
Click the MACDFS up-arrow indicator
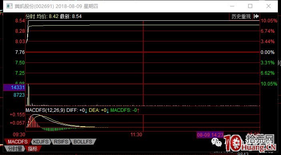click(x=138, y=111)
